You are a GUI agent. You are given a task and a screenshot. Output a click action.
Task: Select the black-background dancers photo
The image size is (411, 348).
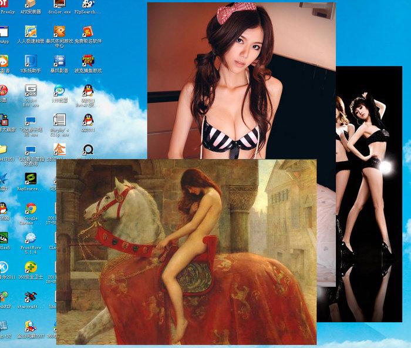point(369,194)
